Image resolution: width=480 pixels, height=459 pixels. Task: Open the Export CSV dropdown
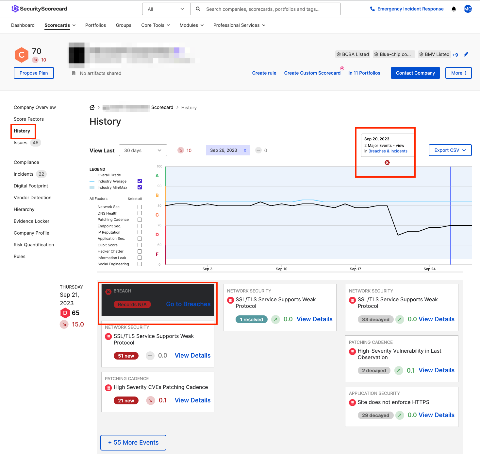[x=450, y=150]
